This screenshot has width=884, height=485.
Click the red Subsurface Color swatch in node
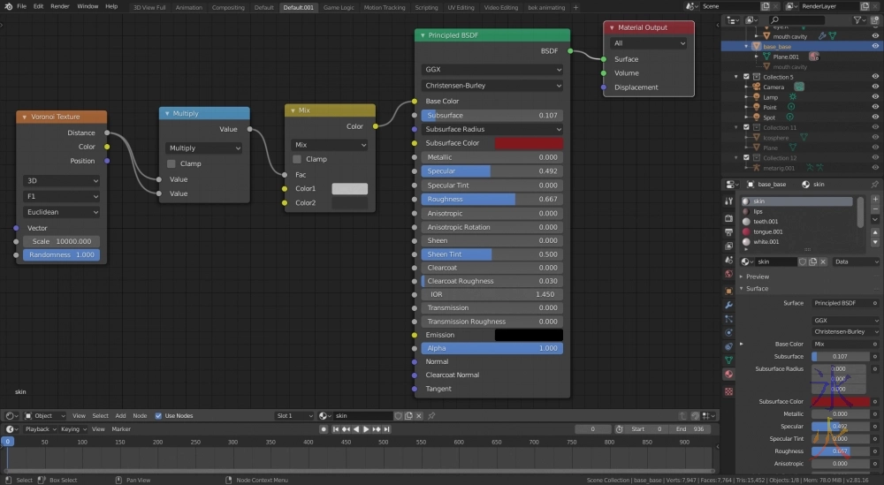(x=528, y=143)
